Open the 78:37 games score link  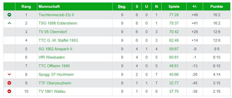(174, 23)
